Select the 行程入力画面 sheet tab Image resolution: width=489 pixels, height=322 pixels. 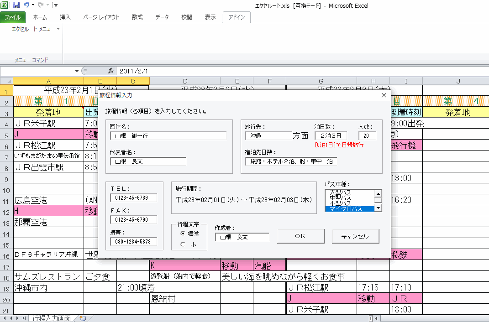click(x=52, y=318)
